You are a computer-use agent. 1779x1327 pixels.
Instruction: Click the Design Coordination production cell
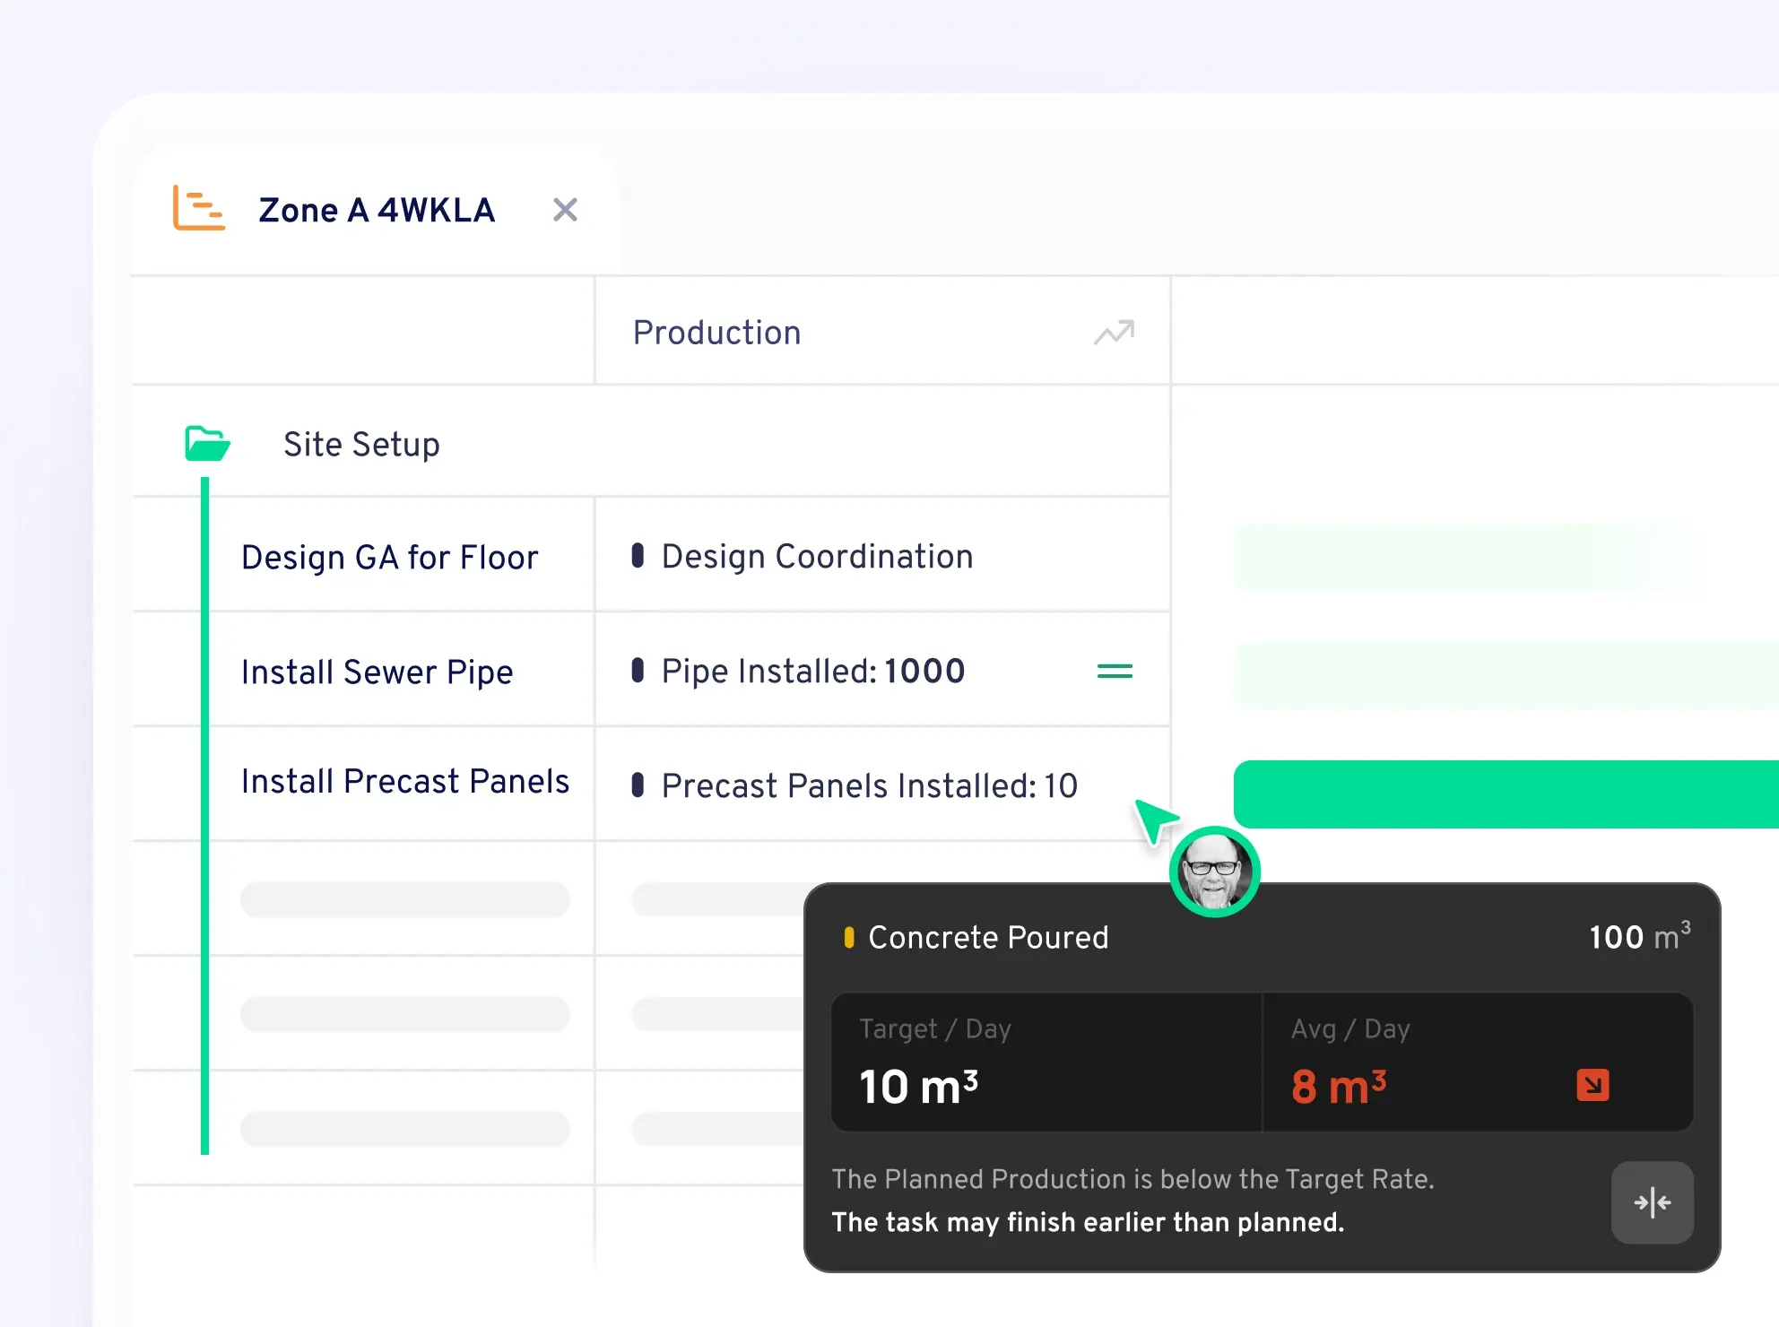coord(882,556)
